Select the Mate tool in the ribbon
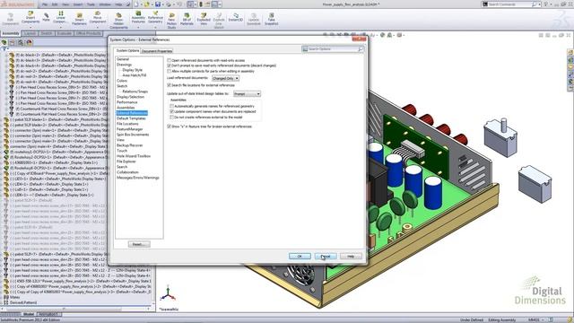The width and height of the screenshot is (574, 323). coord(46,16)
